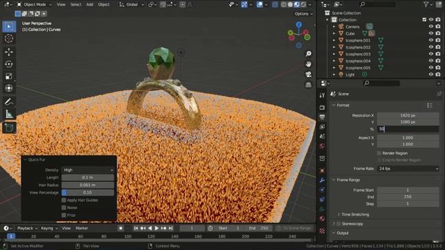Click the Hair Radius field 0.001 m

pyautogui.click(x=88, y=185)
